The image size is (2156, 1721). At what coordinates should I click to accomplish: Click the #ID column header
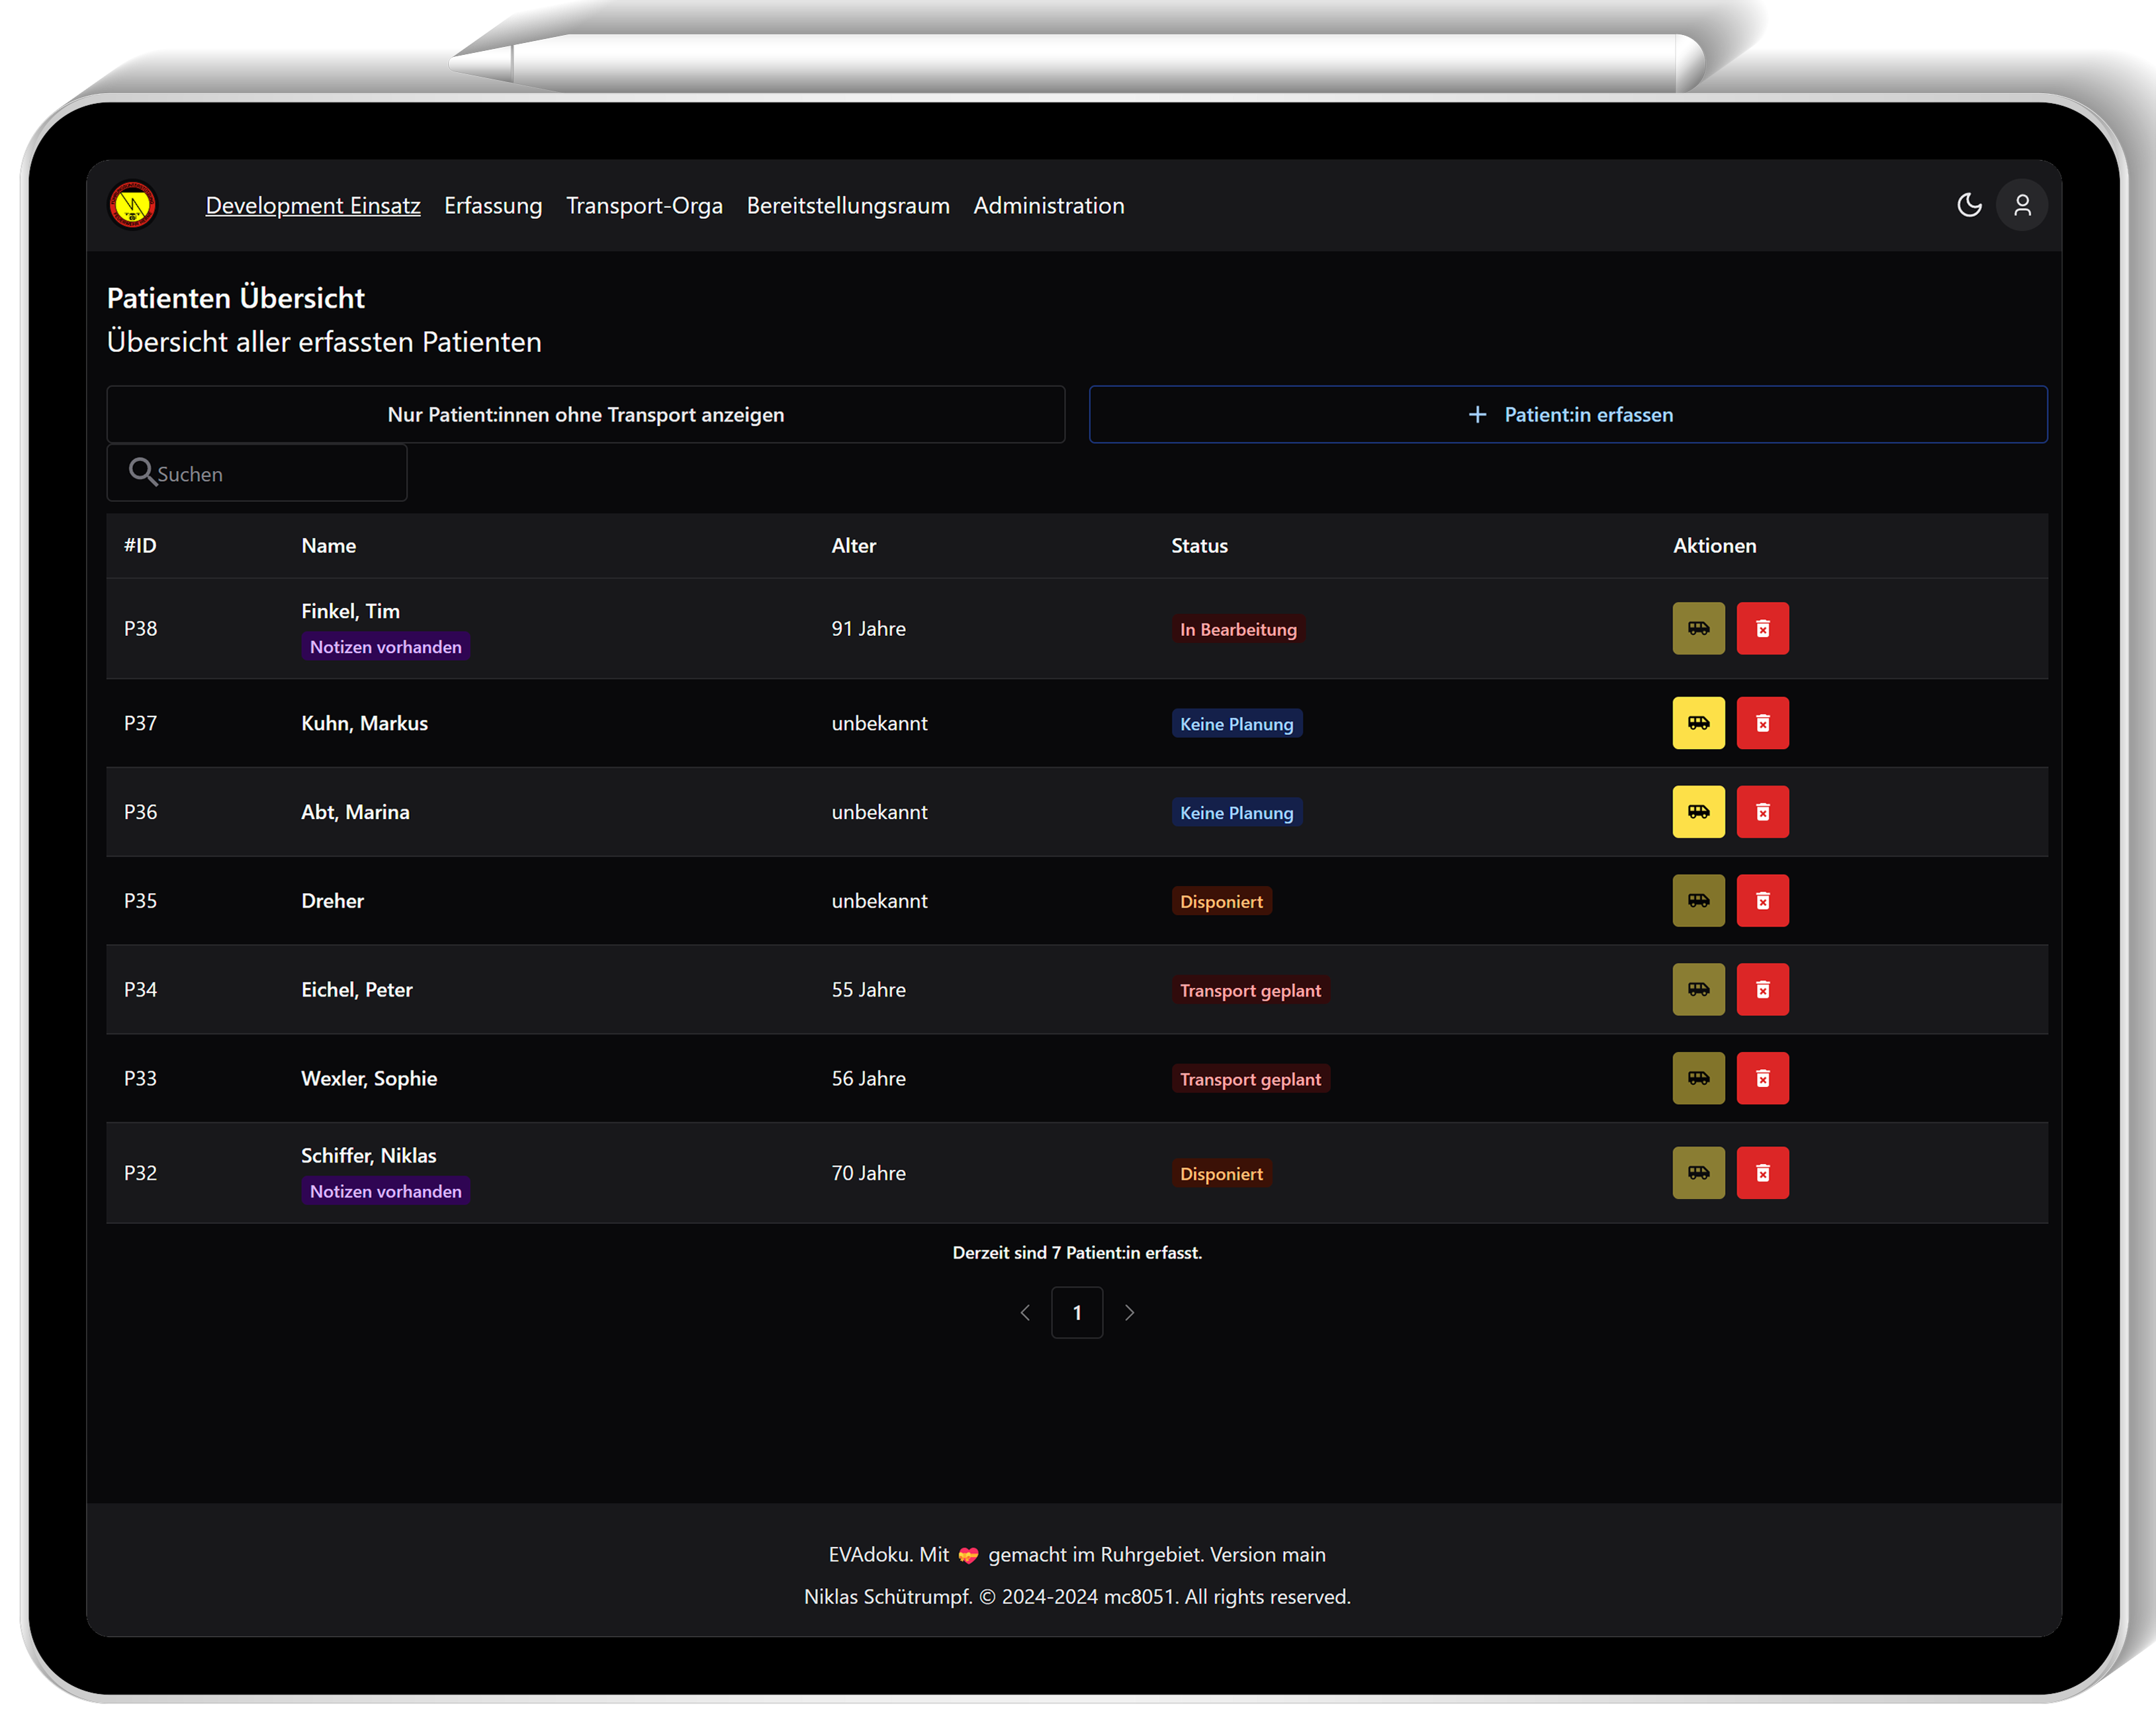(x=140, y=545)
